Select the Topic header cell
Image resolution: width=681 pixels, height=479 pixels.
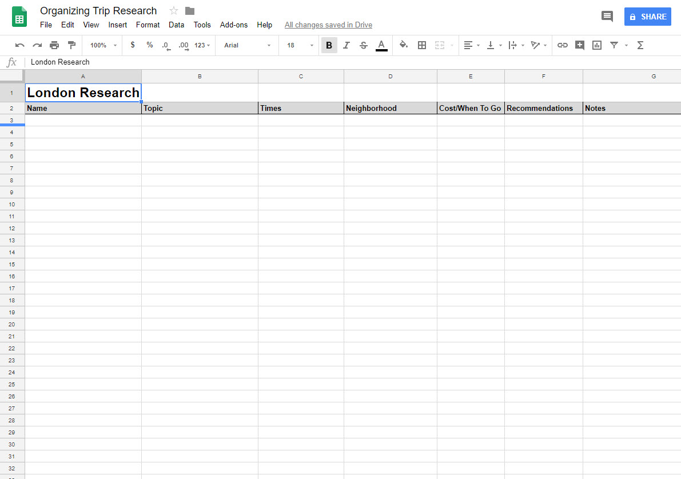click(x=200, y=108)
